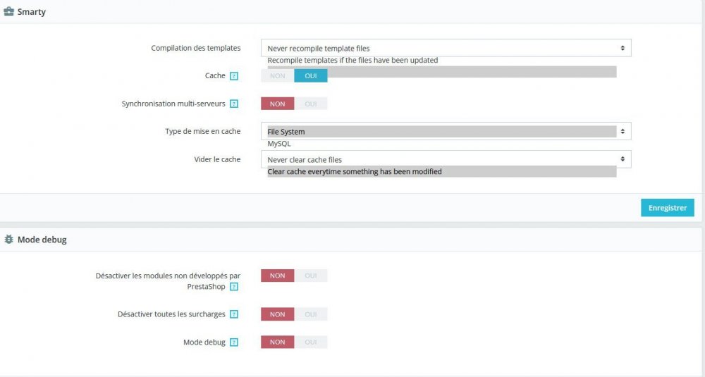This screenshot has height=377, width=705.
Task: Enable Désactiver toutes les surcharges OUI
Action: (311, 314)
